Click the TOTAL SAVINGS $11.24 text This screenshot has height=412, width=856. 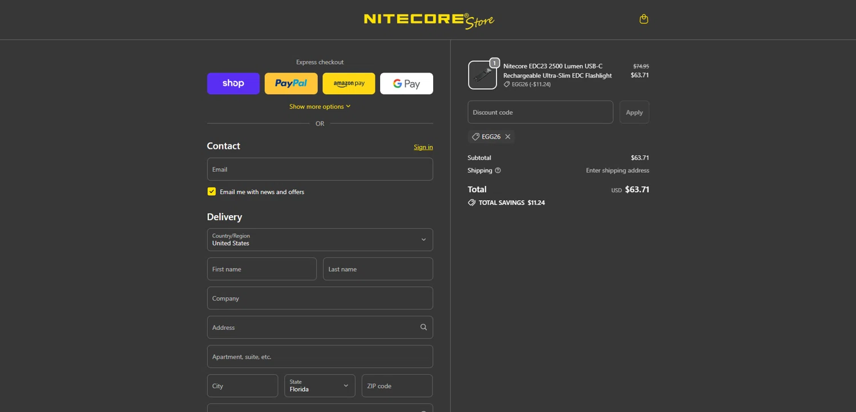point(512,203)
